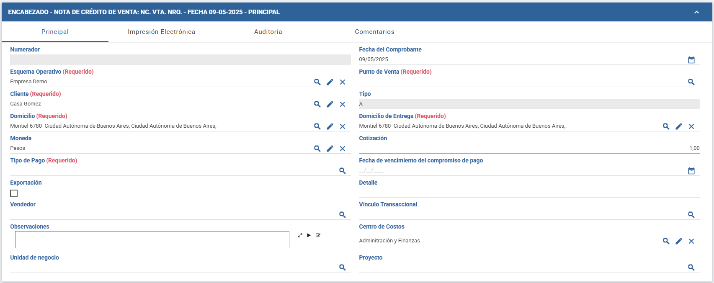The width and height of the screenshot is (714, 283).
Task: Open the Punto de Venta lookup
Action: click(691, 82)
